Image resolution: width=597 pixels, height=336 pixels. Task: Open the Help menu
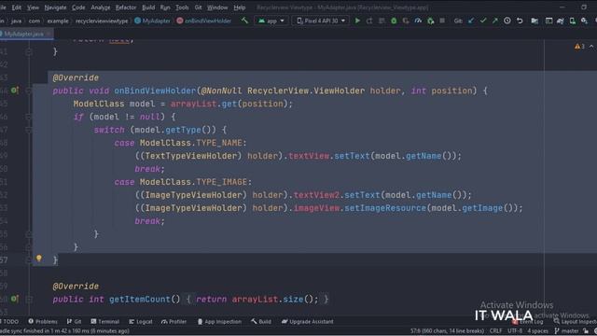pyautogui.click(x=240, y=7)
